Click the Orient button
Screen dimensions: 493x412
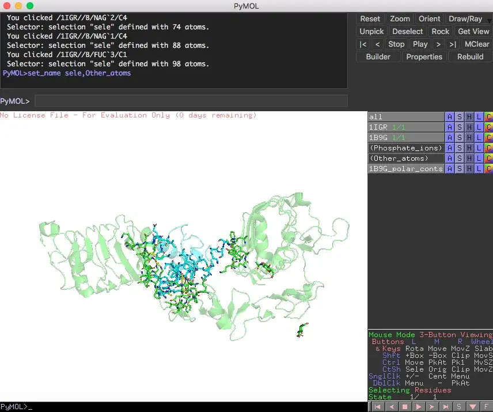[429, 19]
